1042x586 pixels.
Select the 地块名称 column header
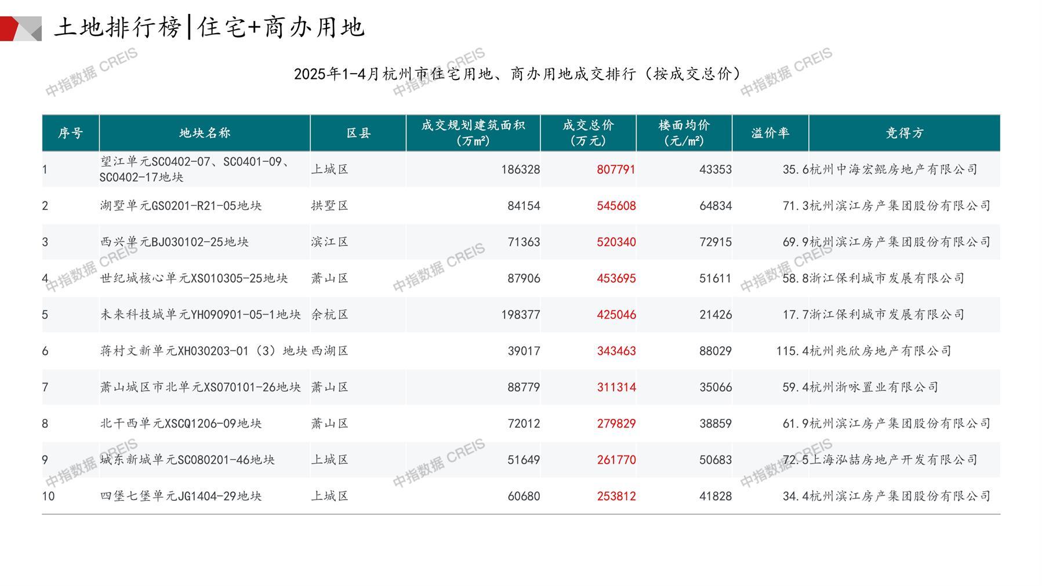(x=205, y=133)
